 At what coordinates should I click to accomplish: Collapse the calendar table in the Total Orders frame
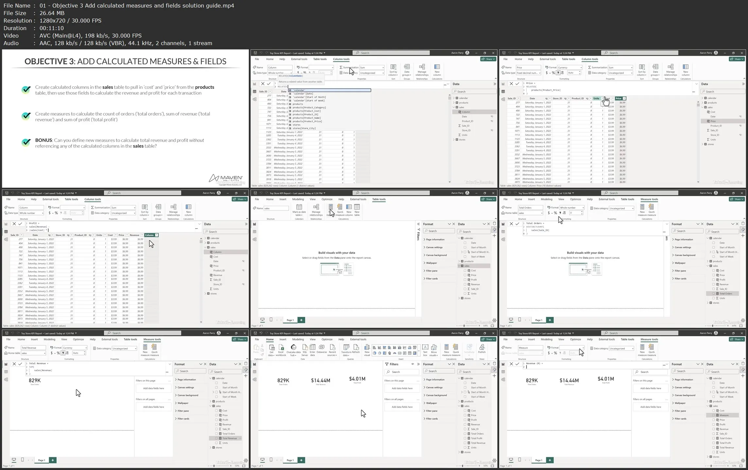(708, 238)
